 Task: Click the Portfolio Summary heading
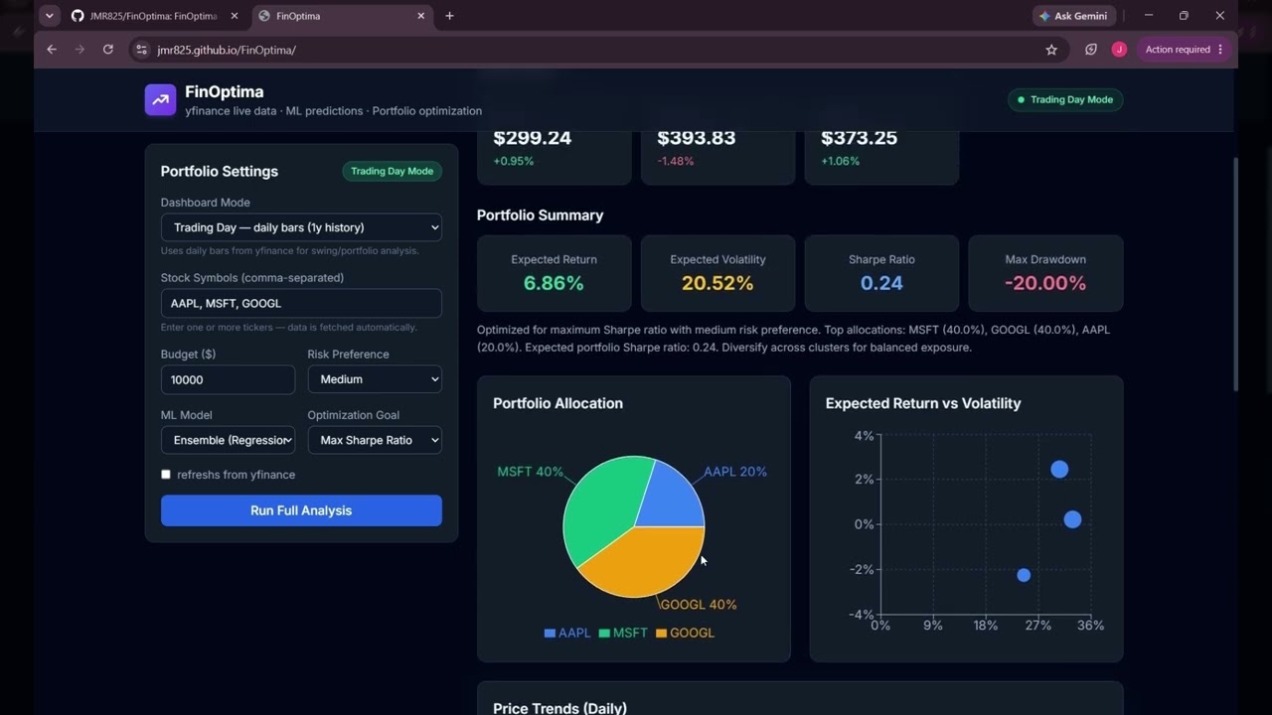tap(540, 215)
